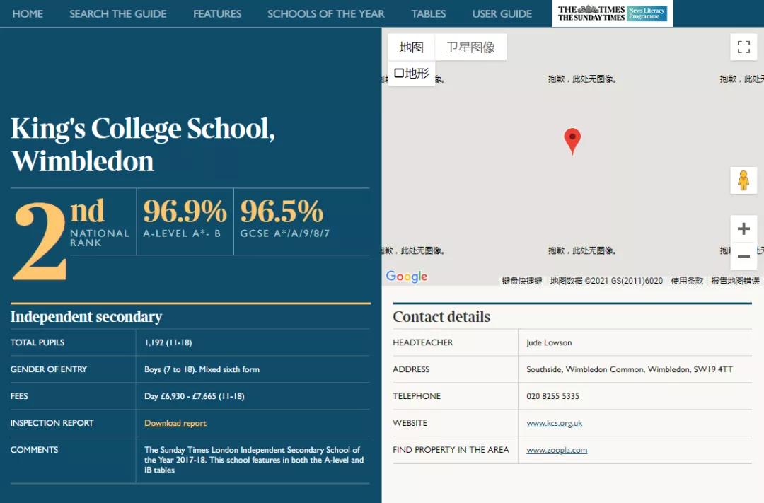This screenshot has width=764, height=503.
Task: Click the King's College School, Wimbledon heading
Action: point(143,144)
